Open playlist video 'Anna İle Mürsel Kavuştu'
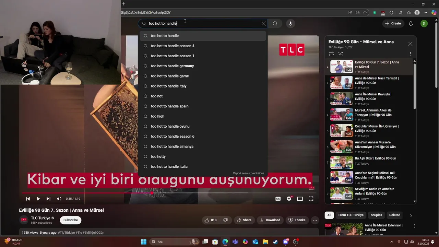Screen dimensions: 439x247 369,99
